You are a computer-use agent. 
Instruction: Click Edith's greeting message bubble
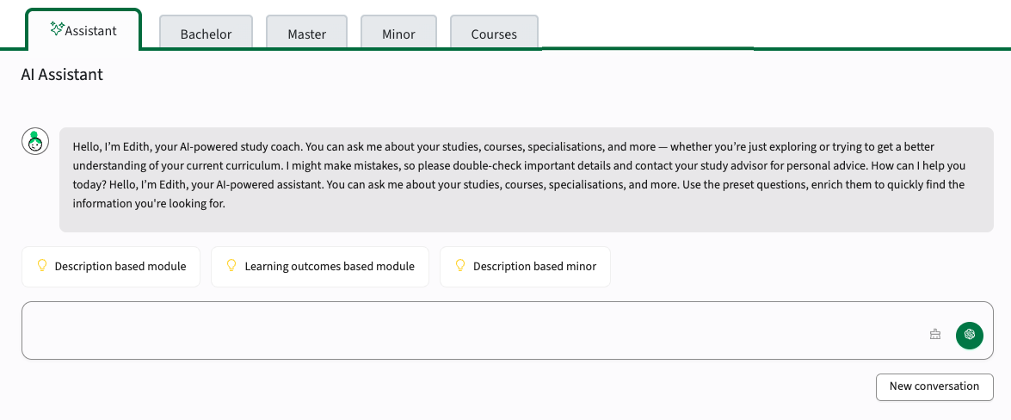(x=526, y=179)
